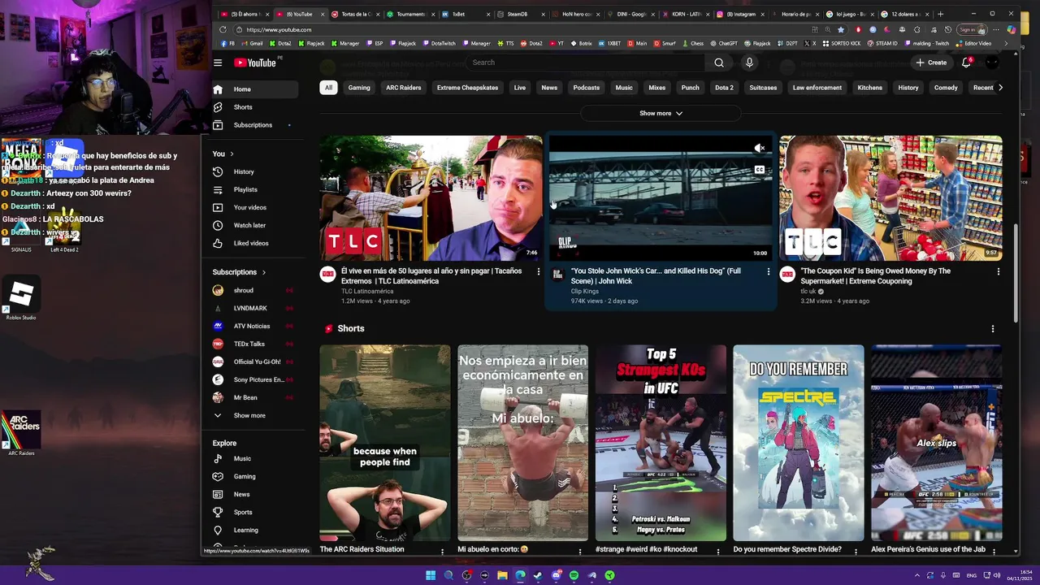Click the Create button
The image size is (1040, 585).
tap(931, 63)
